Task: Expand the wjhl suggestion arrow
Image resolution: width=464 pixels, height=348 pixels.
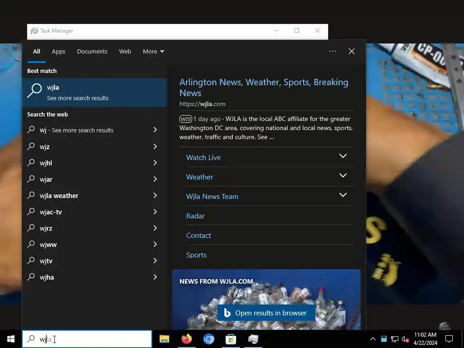Action: [x=155, y=163]
